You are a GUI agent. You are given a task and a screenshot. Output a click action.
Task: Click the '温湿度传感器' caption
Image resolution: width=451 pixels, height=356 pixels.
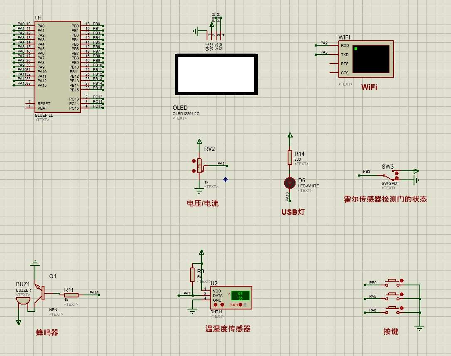point(228,329)
